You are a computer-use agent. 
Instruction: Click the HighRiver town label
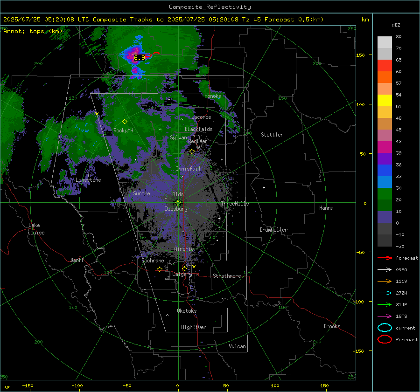[194, 327]
